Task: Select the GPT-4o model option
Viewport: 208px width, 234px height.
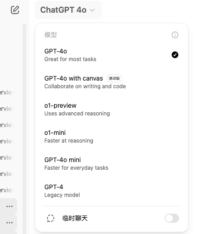Action: pos(112,55)
